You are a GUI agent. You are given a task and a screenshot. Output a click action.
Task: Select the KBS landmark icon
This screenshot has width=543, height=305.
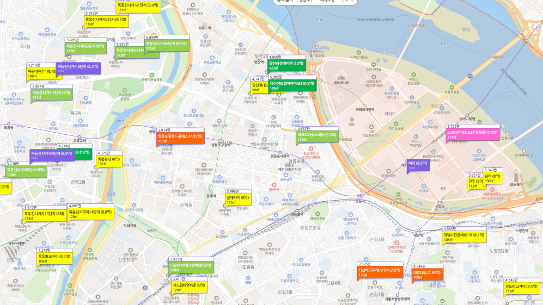pos(351,120)
